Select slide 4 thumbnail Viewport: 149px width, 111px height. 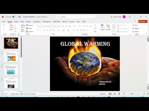(11, 83)
